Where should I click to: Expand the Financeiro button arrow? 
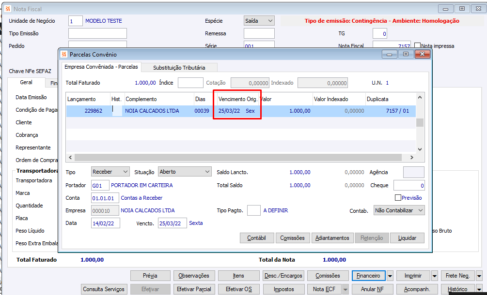[390, 276]
